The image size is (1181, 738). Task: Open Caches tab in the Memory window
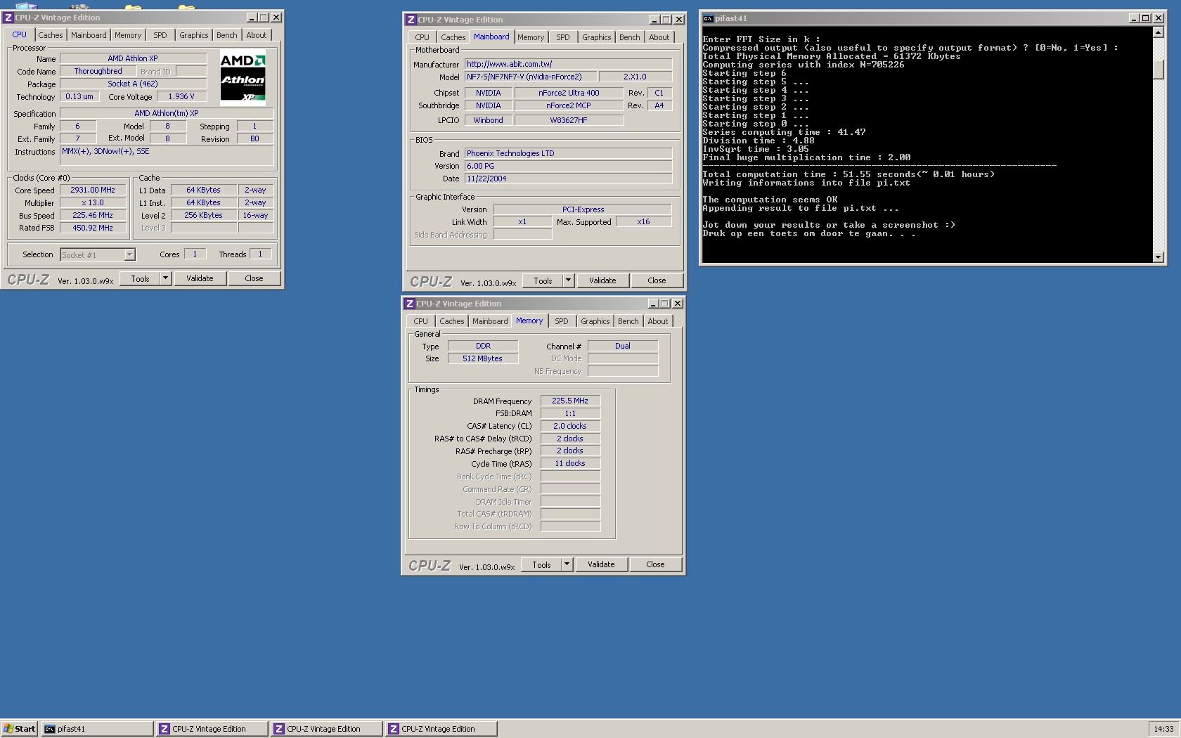451,321
